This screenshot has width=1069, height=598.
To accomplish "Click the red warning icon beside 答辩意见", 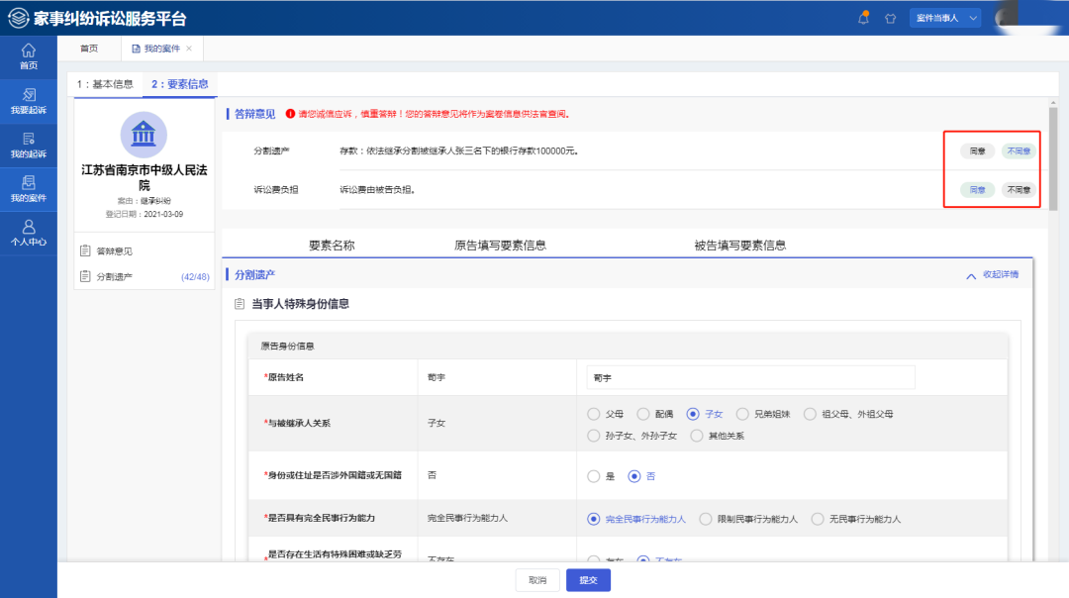I will click(x=290, y=114).
